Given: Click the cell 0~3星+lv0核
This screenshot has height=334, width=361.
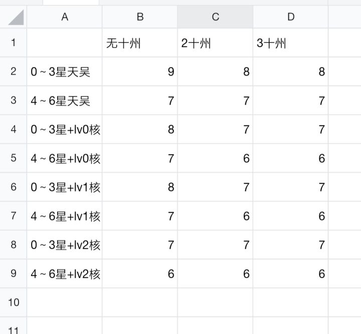Looking at the screenshot, I should point(65,130).
